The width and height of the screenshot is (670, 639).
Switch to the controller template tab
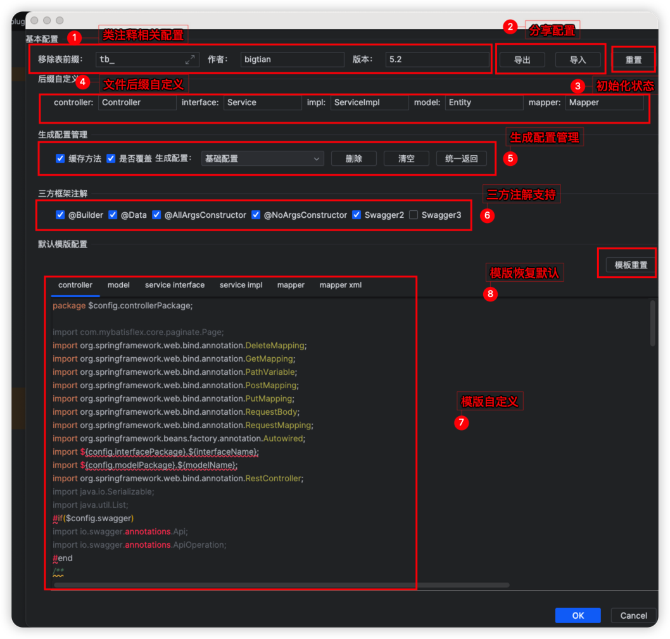tap(75, 285)
